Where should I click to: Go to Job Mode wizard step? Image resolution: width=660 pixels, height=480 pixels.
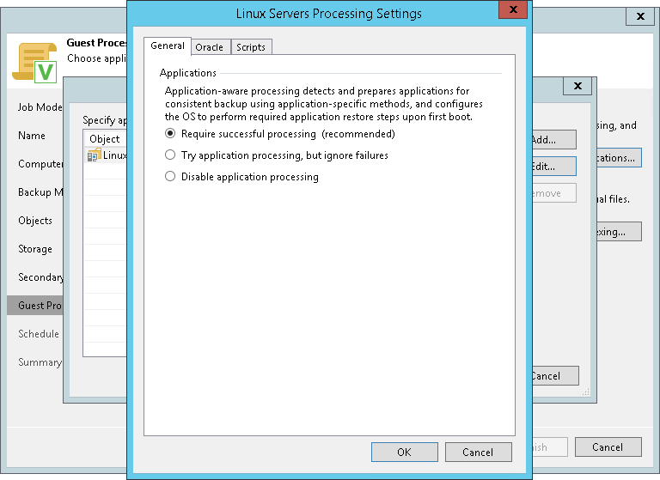pos(40,107)
